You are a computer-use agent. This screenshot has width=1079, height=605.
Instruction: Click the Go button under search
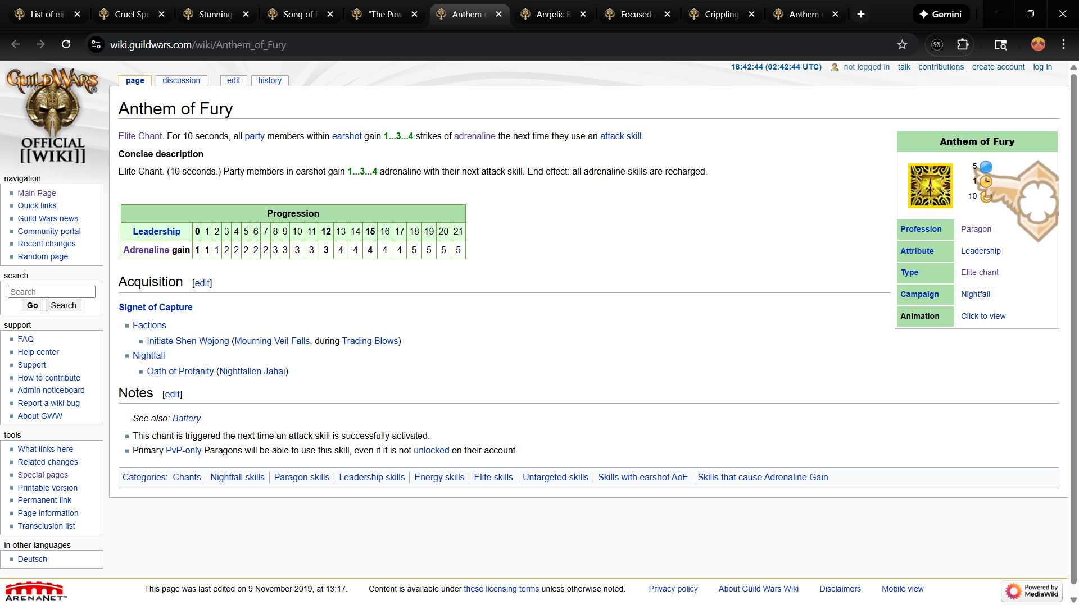point(32,305)
